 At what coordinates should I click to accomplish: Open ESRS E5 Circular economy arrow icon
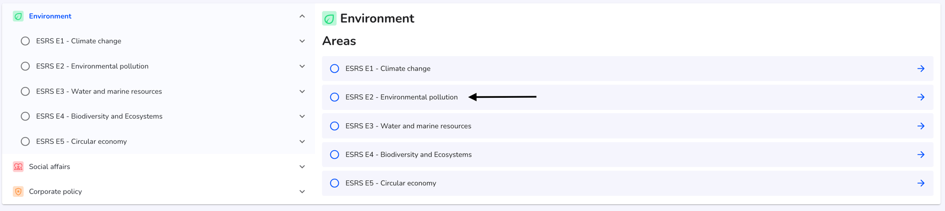(x=921, y=183)
